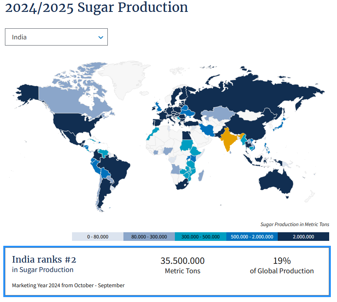
Task: Choose the 500.000 - 2.000.000 legend range
Action: 252,237
